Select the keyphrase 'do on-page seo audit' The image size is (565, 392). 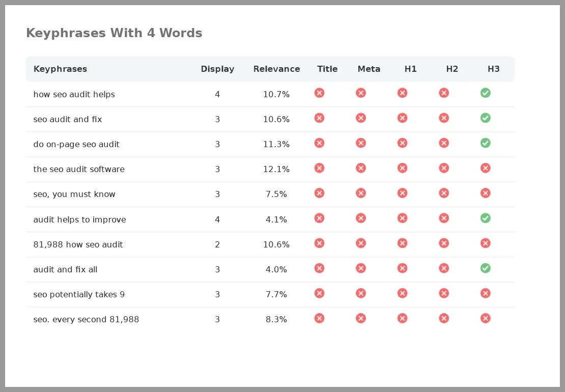coord(76,145)
